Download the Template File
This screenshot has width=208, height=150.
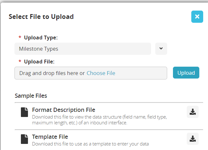point(193,138)
